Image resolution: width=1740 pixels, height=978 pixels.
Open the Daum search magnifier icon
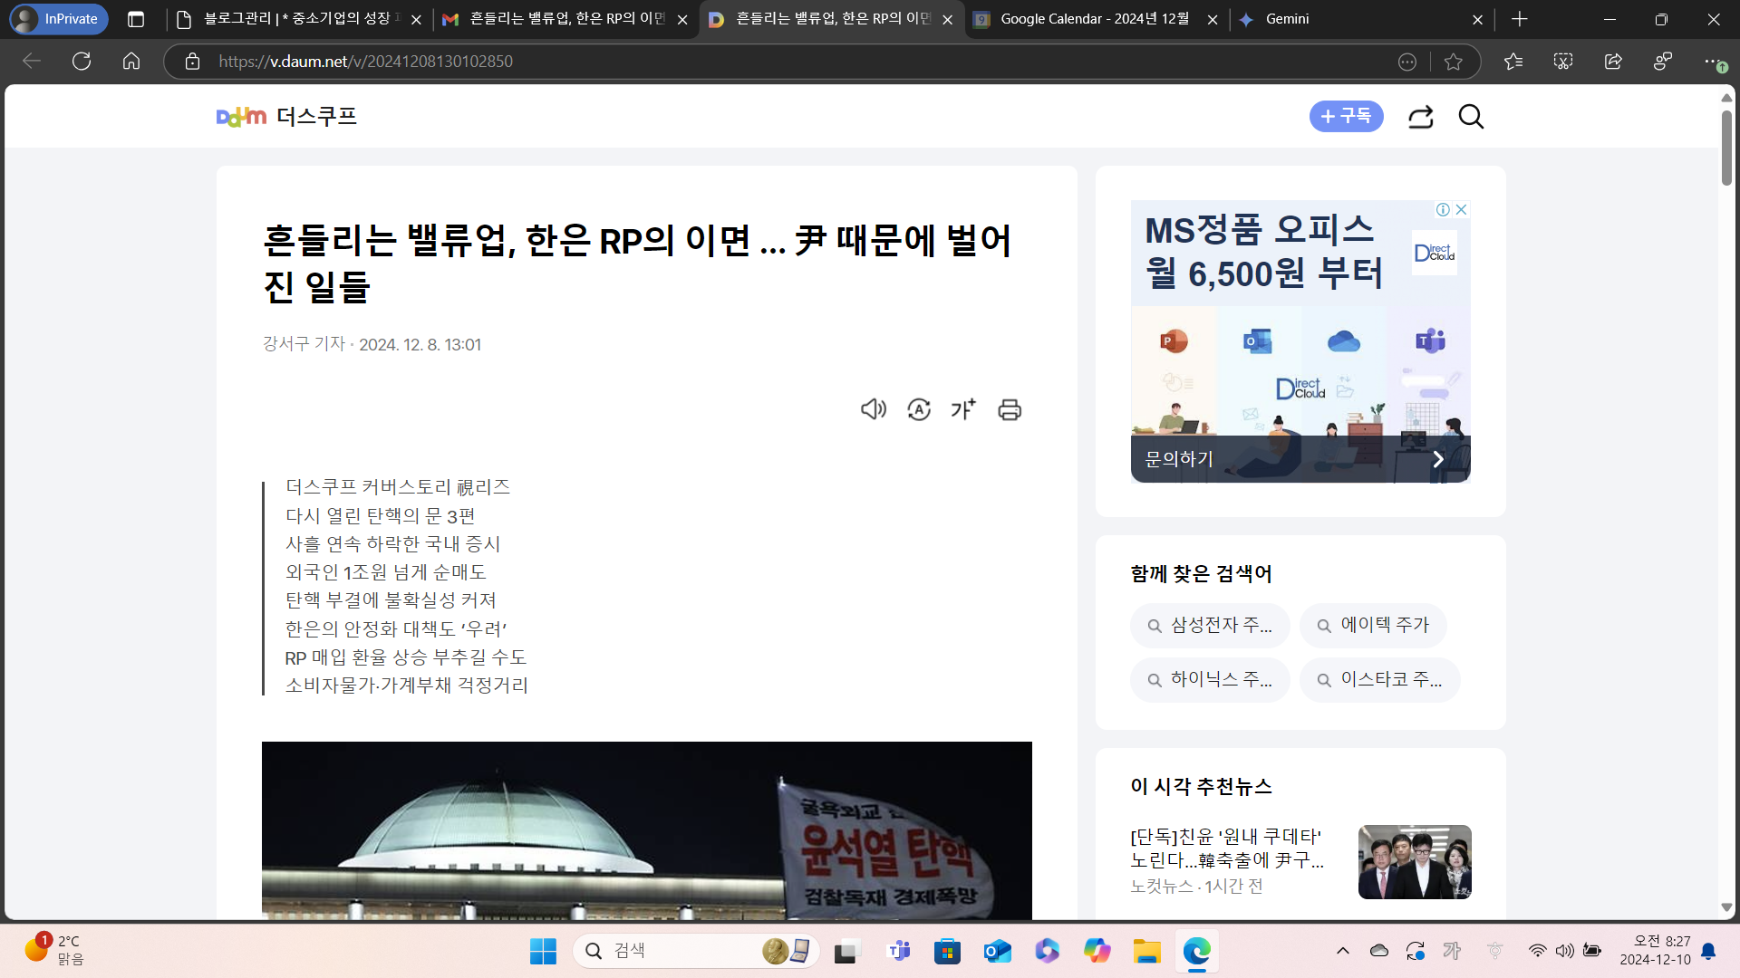(1471, 117)
